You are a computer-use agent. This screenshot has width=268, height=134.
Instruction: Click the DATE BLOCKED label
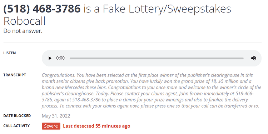click(17, 116)
